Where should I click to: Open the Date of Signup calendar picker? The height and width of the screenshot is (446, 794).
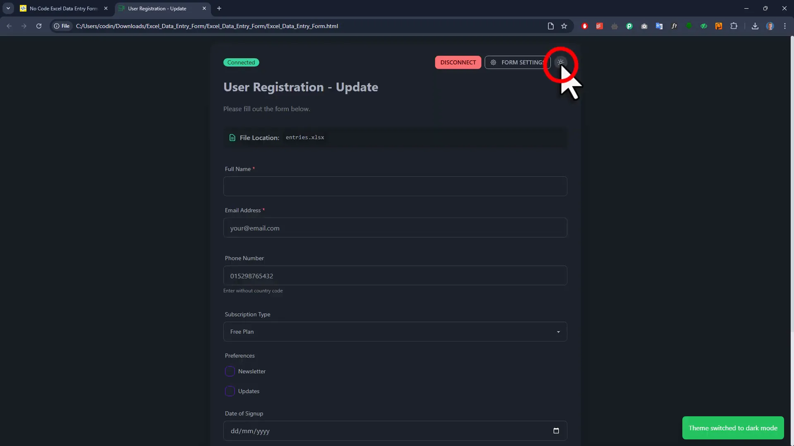click(x=556, y=431)
